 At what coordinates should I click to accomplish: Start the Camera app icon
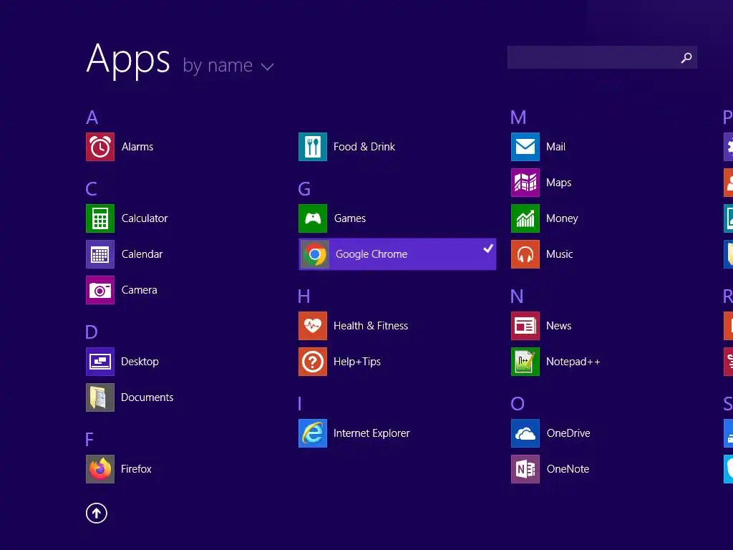pos(100,290)
